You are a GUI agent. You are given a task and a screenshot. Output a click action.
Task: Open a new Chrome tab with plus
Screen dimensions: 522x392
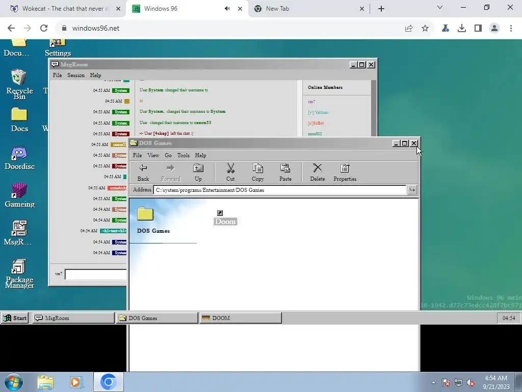381,9
